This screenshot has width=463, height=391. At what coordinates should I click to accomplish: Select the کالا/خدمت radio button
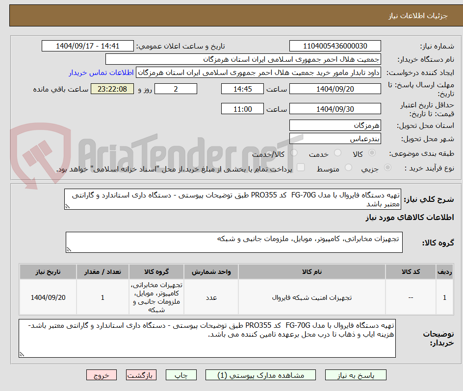[294, 153]
